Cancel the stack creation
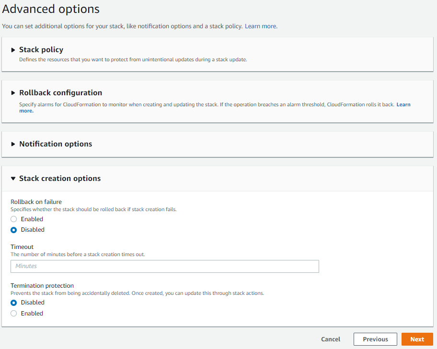The width and height of the screenshot is (437, 349). point(331,339)
